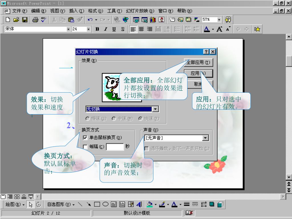Click the Office Assistant help icon

(x=228, y=20)
